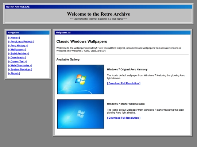
Task: Click the Windows 7 Starter wallpaper thumbnail
Action: pos(81,114)
